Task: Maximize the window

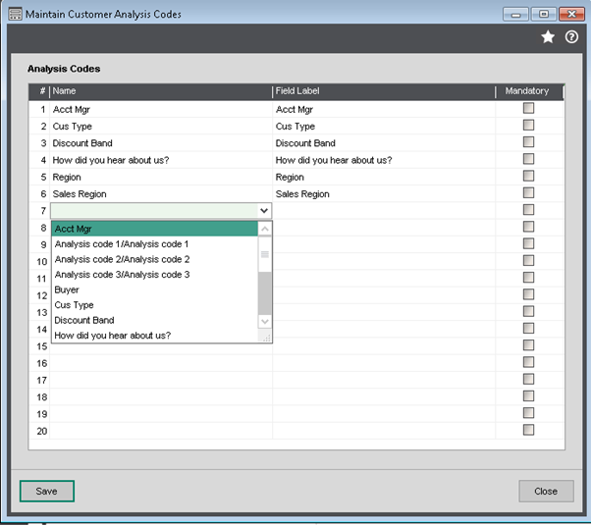Action: (544, 15)
